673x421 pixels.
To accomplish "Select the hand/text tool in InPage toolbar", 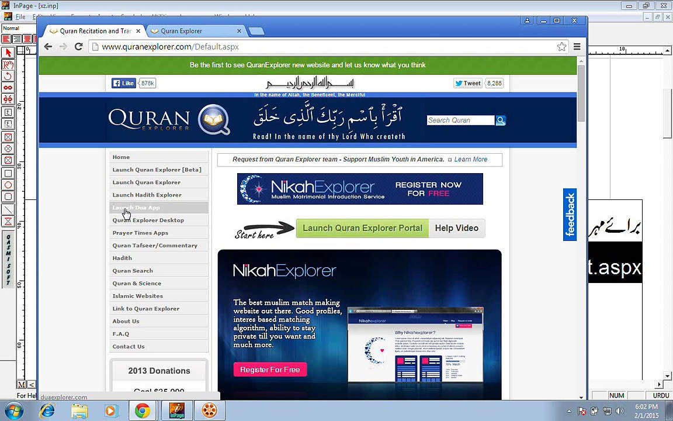I will [8, 64].
